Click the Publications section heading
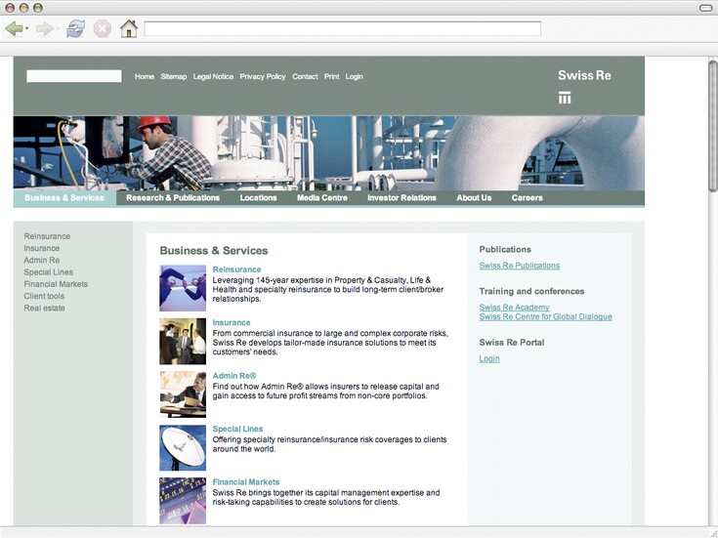The image size is (718, 538). tap(505, 250)
